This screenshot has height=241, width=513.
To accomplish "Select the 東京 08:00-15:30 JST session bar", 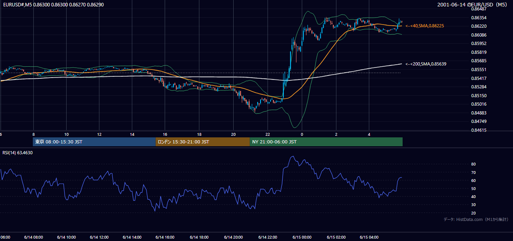I will pos(94,142).
